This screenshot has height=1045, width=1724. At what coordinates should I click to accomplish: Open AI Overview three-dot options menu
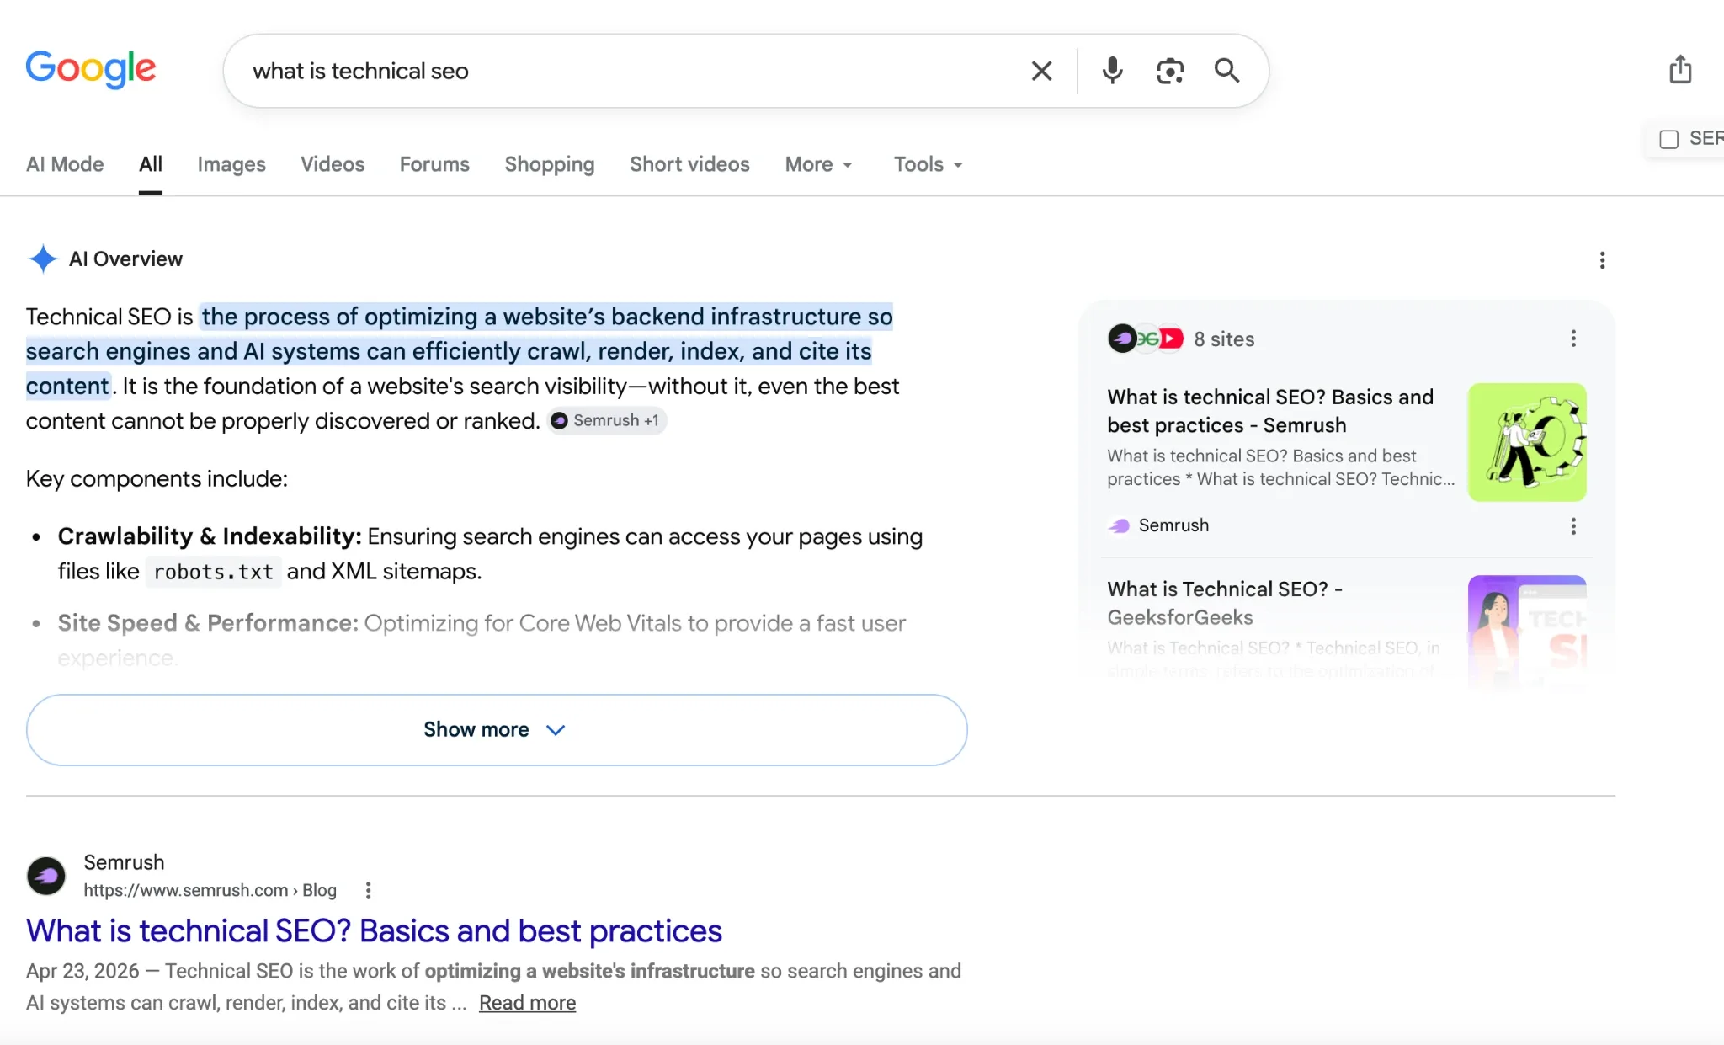[1602, 260]
